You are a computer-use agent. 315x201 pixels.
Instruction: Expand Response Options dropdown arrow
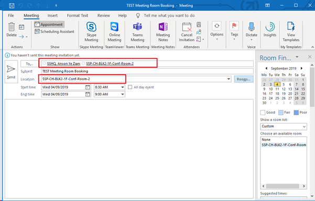coord(203,39)
